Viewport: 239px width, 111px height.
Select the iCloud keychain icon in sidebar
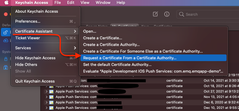6,41
